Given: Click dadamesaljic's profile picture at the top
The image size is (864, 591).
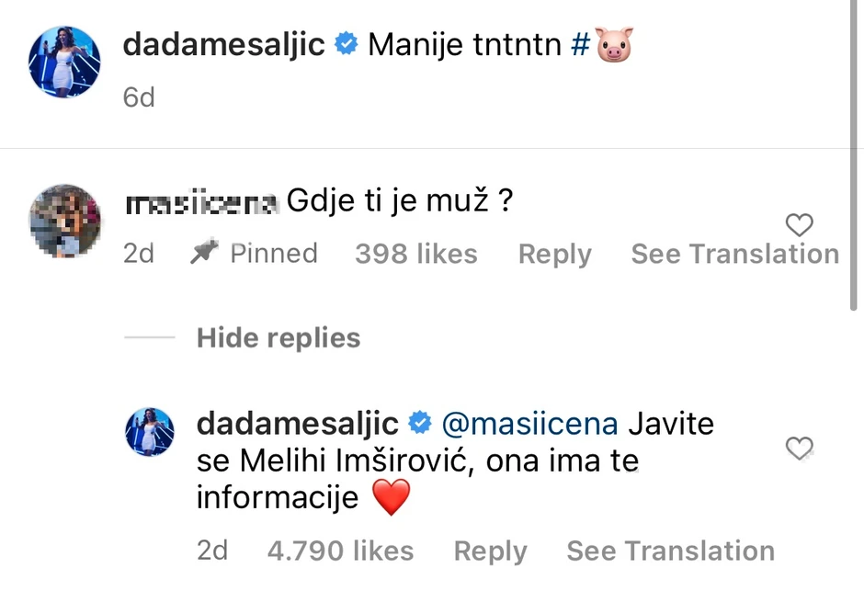Looking at the screenshot, I should [64, 61].
